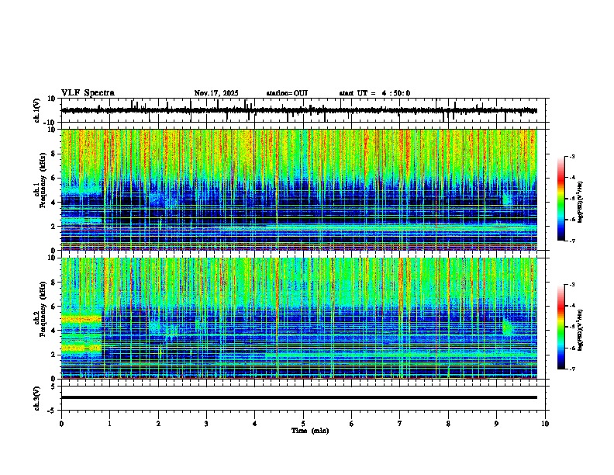Screen dimensions: 614x475
Task: Click the -3 label atop ch.1 colorbar
Action: tap(571, 156)
